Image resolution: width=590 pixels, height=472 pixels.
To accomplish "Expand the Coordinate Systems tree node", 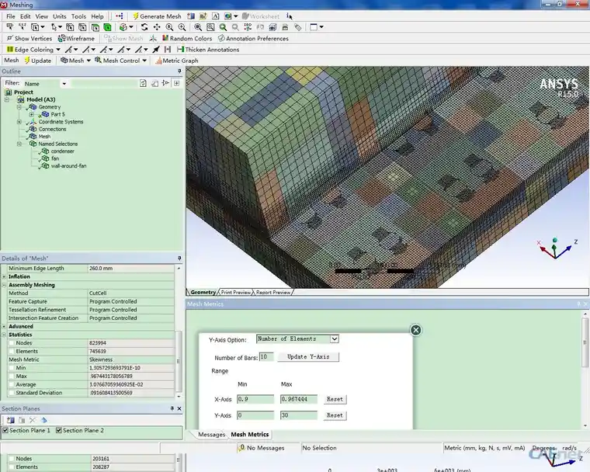I will click(x=19, y=122).
